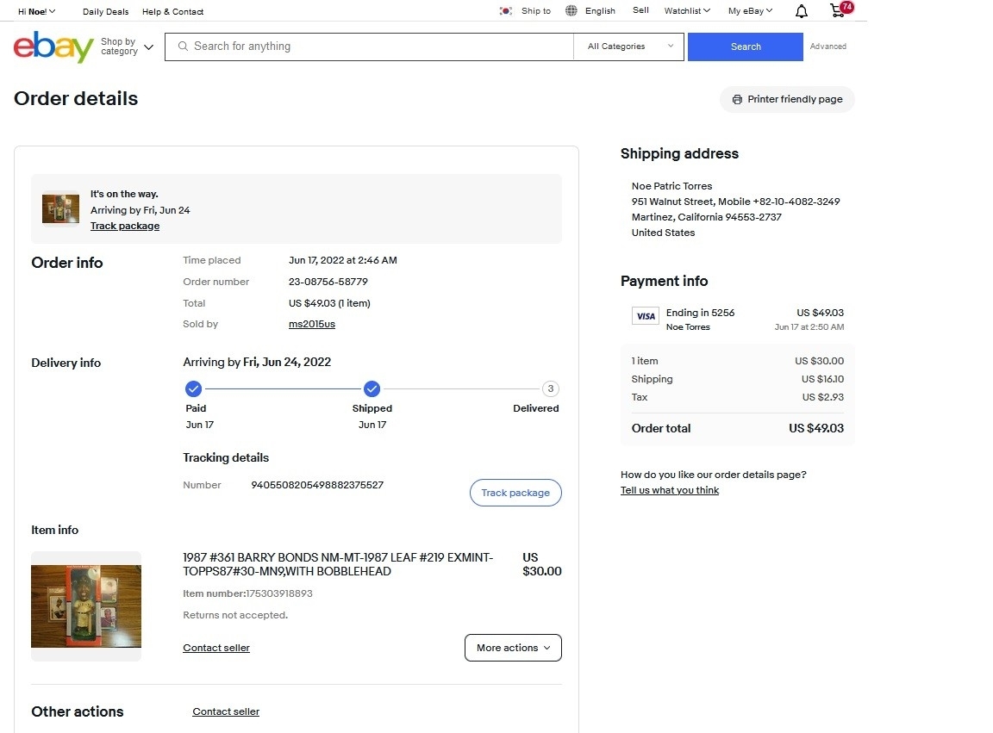Click the globe language icon
Image resolution: width=993 pixels, height=733 pixels.
coord(571,10)
